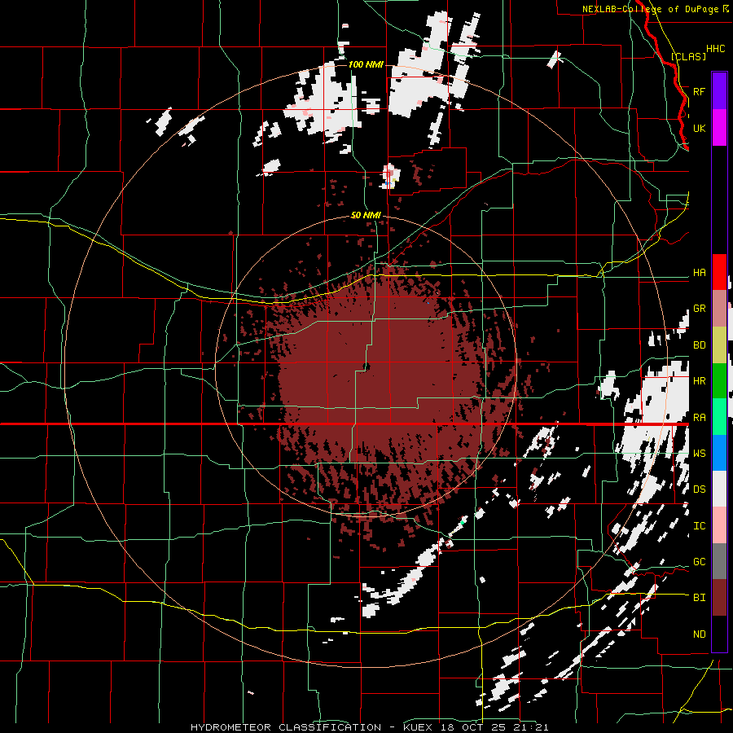Click the GR legend label
Screen dimensions: 733x733
pyautogui.click(x=699, y=308)
